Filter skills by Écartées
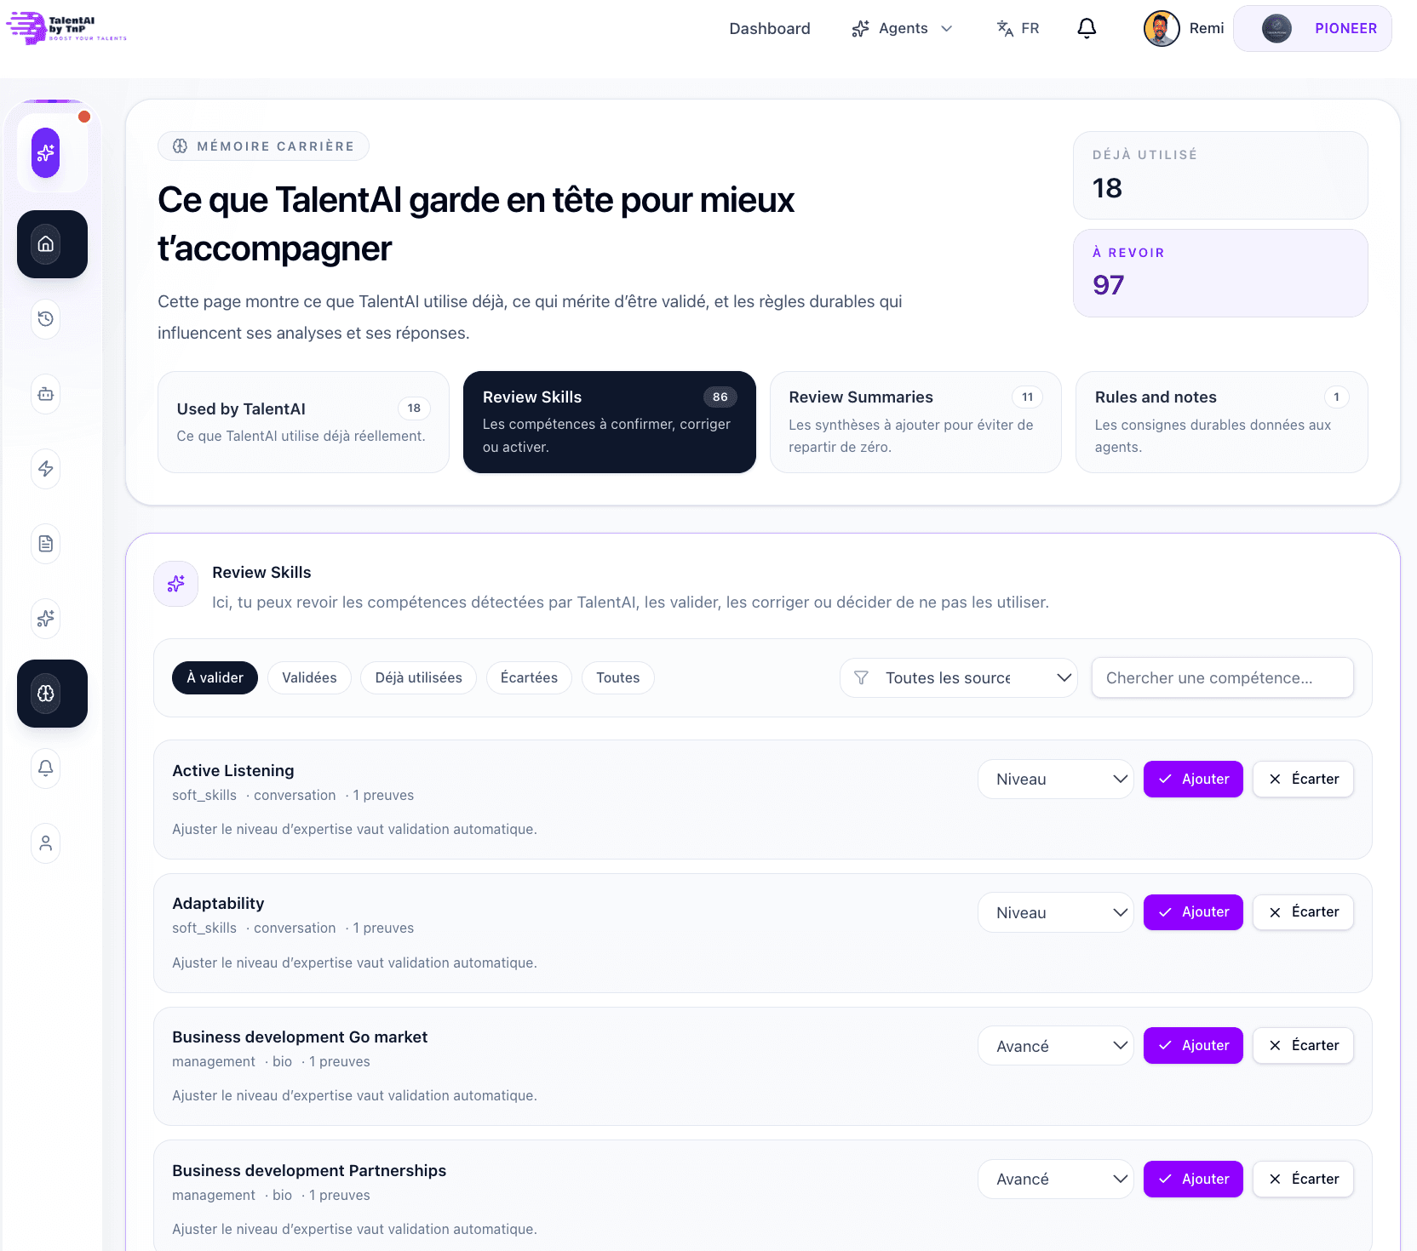 (529, 678)
